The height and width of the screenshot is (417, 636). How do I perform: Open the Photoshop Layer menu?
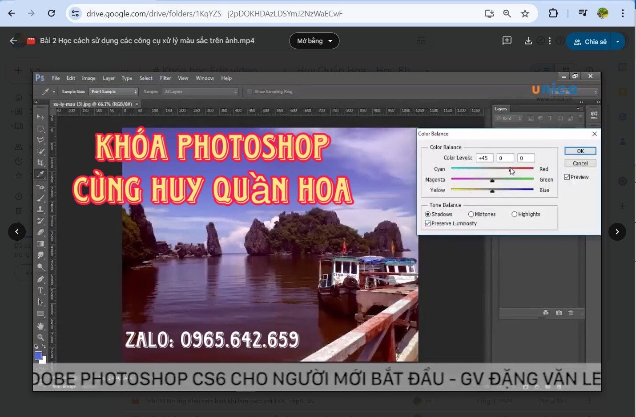109,78
